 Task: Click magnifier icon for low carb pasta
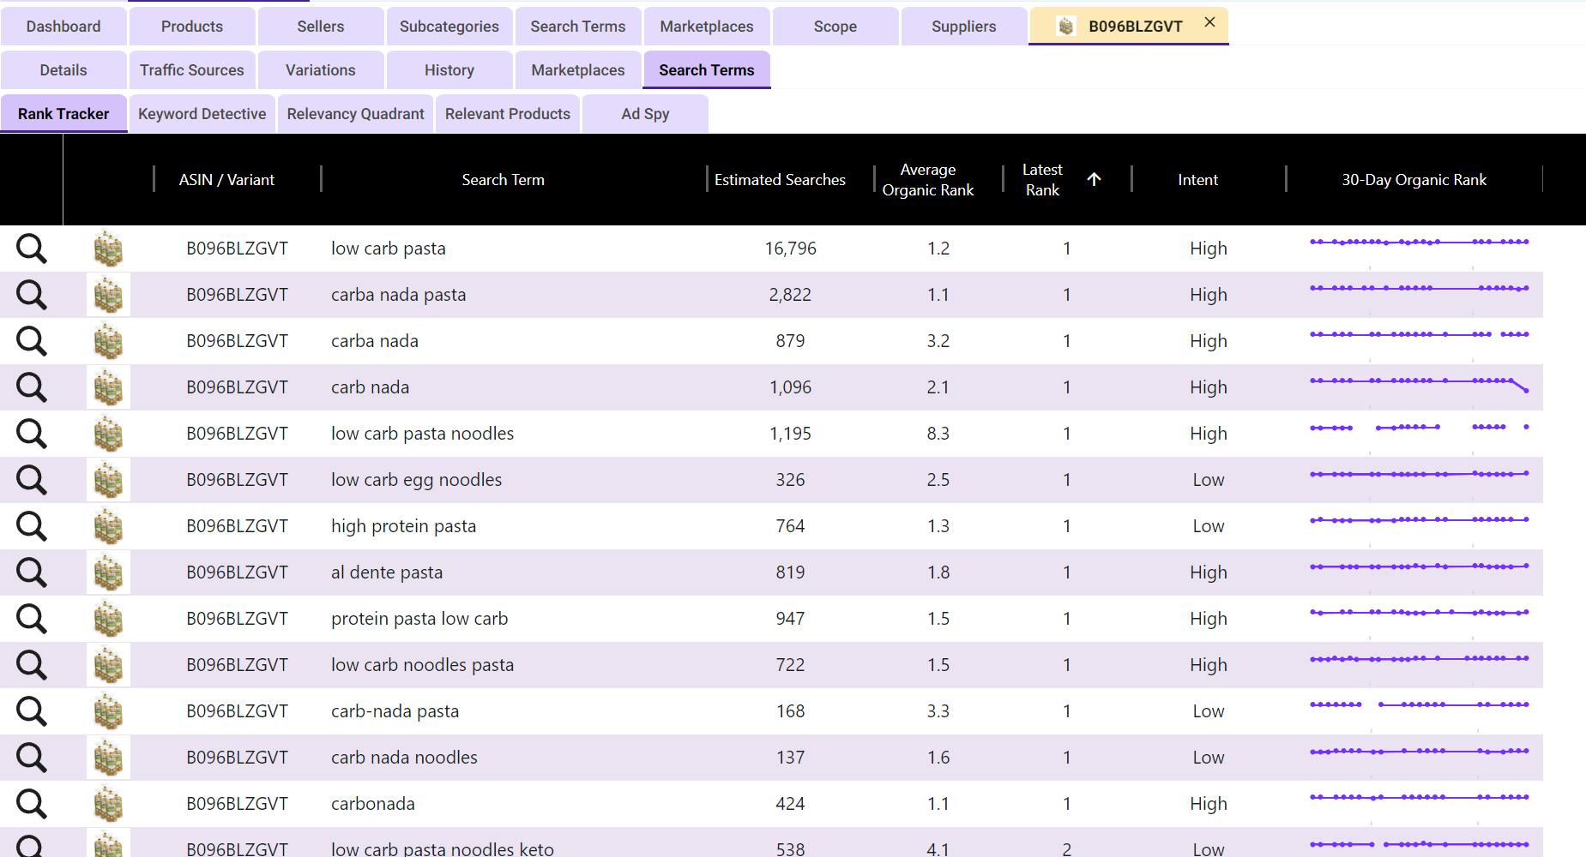pos(32,249)
